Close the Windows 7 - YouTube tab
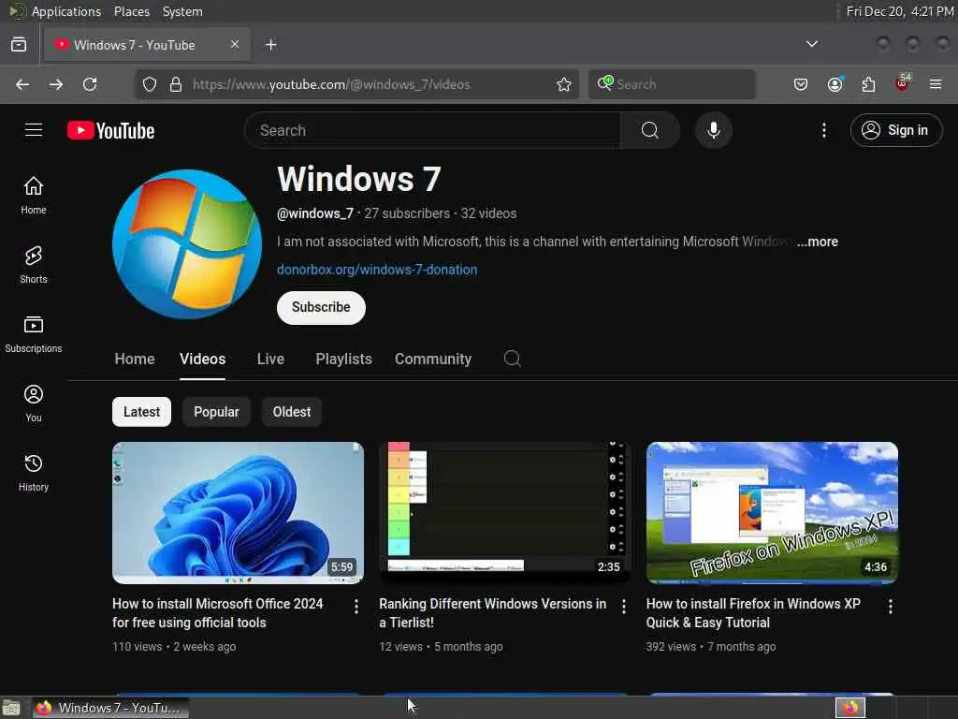 (x=235, y=44)
